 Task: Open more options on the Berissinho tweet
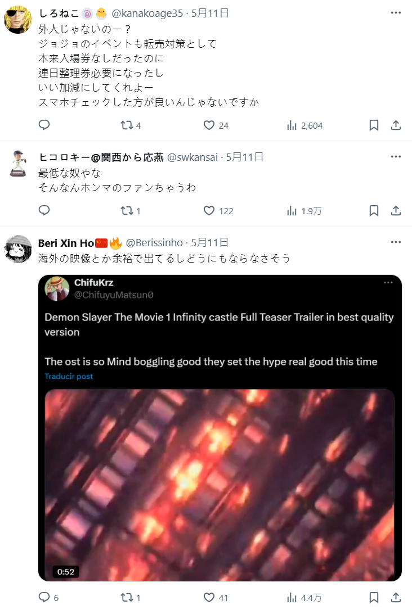[x=396, y=242]
